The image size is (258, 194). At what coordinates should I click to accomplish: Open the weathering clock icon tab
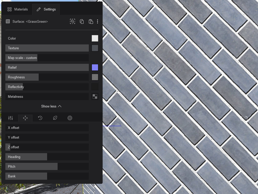(x=40, y=118)
